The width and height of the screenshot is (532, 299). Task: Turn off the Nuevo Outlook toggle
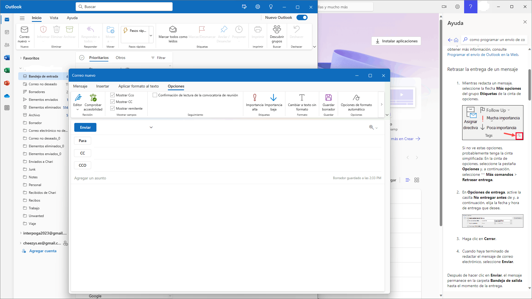coord(302,17)
